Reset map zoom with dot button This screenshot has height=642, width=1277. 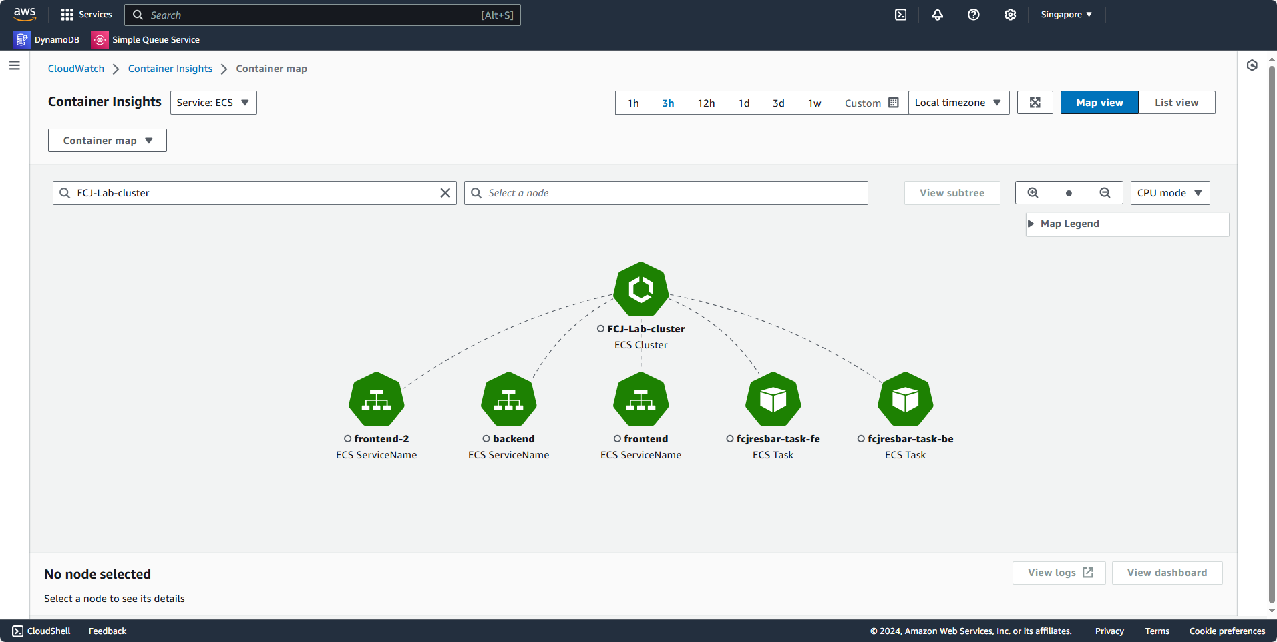[1069, 193]
